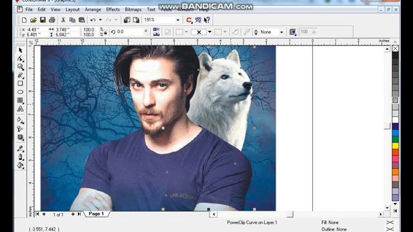Screen dimensions: 413x232
Task: Open the Outline tool flyout
Action: [x=20, y=157]
